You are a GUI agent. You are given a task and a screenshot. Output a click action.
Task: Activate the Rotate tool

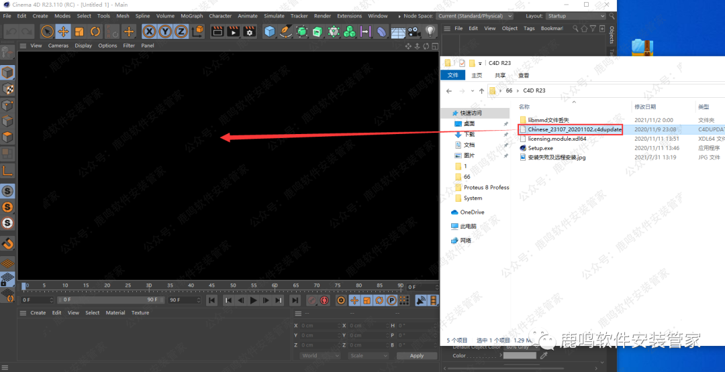[95, 32]
